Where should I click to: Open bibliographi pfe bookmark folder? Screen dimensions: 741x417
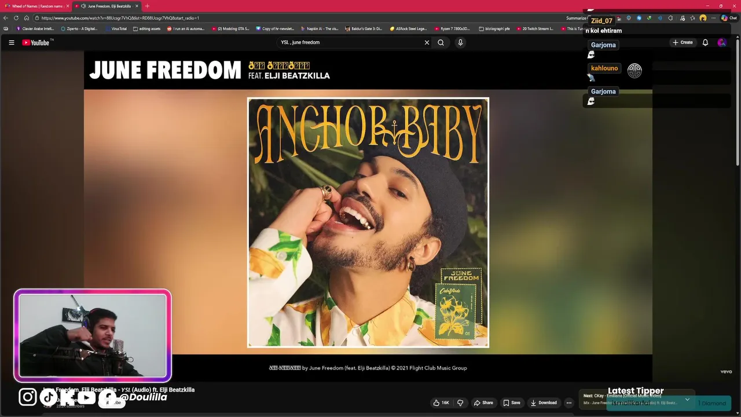tap(495, 28)
